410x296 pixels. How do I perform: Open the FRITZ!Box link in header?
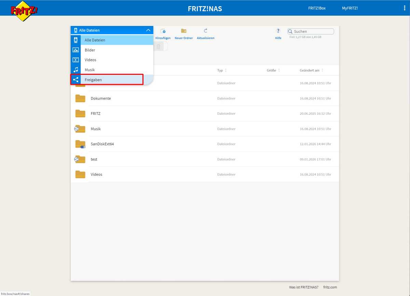[317, 8]
